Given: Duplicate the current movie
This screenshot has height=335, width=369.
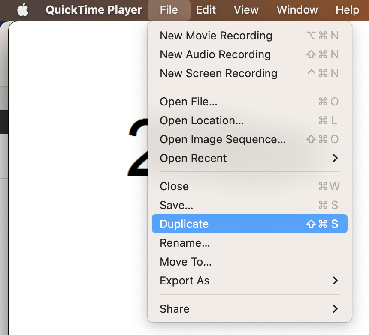Looking at the screenshot, I should coord(184,224).
